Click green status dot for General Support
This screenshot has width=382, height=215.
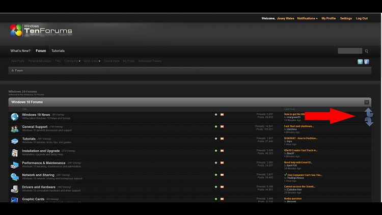coord(216,126)
